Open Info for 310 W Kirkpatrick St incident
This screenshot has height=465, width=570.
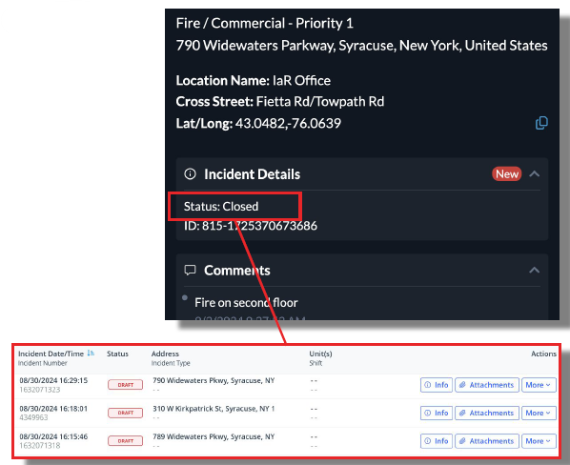click(x=437, y=413)
